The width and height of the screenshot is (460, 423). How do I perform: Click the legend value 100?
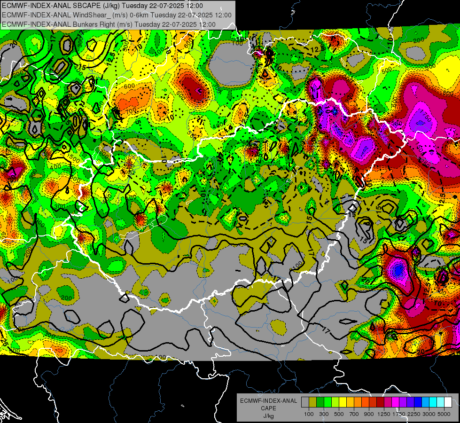(x=309, y=414)
